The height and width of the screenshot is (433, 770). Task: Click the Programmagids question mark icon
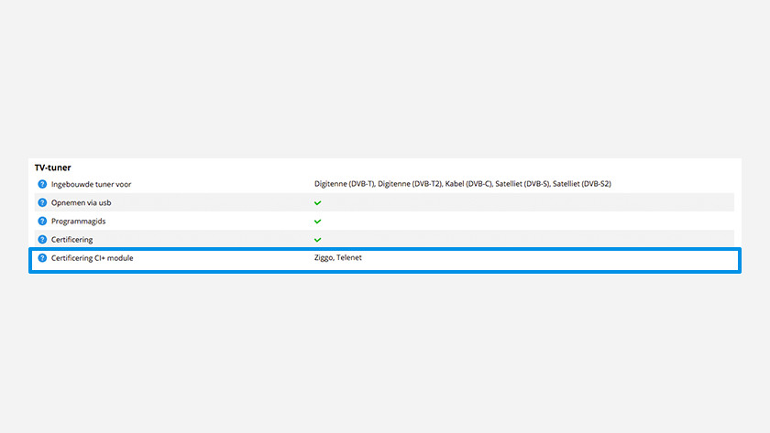42,221
